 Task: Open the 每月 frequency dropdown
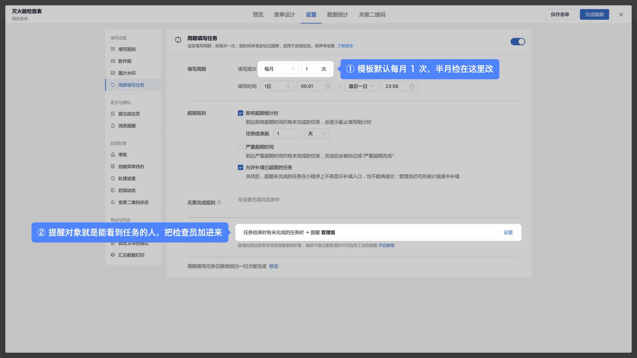coord(279,69)
